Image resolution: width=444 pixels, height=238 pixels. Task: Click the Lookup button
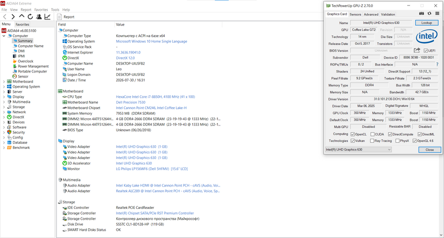point(427,22)
